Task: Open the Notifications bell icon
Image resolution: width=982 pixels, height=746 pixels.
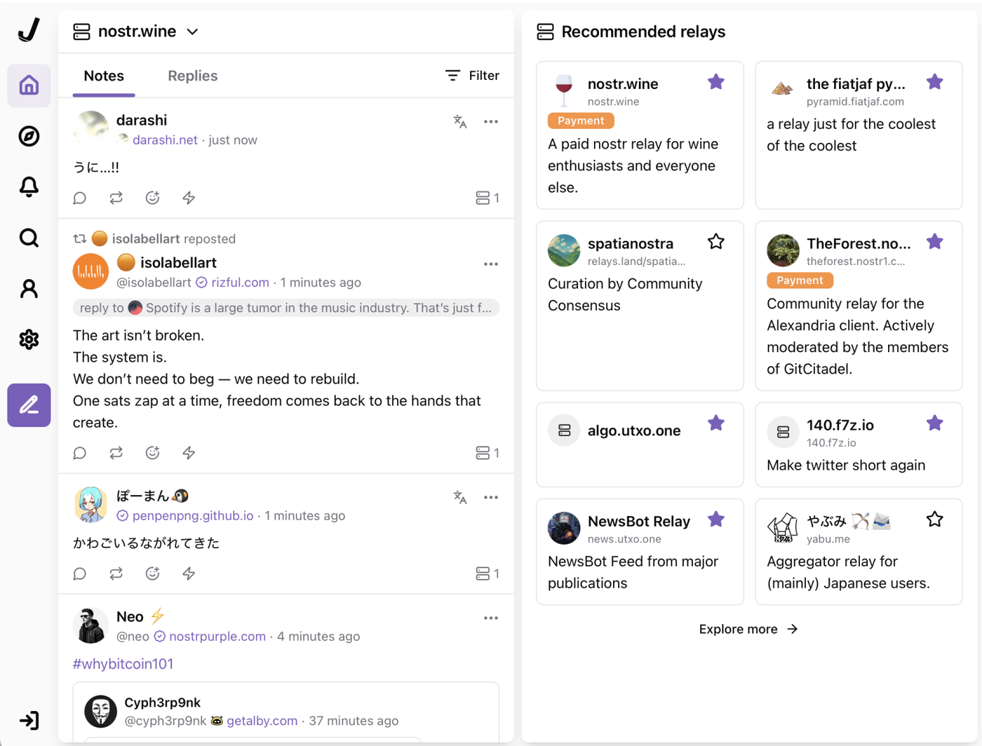Action: (x=29, y=187)
